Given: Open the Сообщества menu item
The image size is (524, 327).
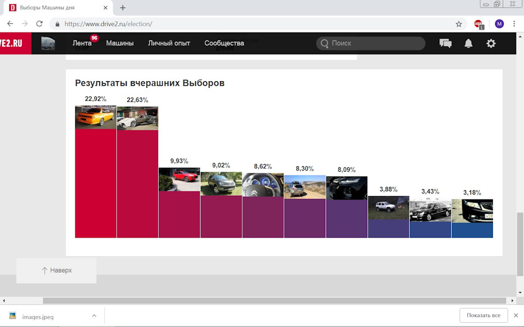Looking at the screenshot, I should pos(224,43).
